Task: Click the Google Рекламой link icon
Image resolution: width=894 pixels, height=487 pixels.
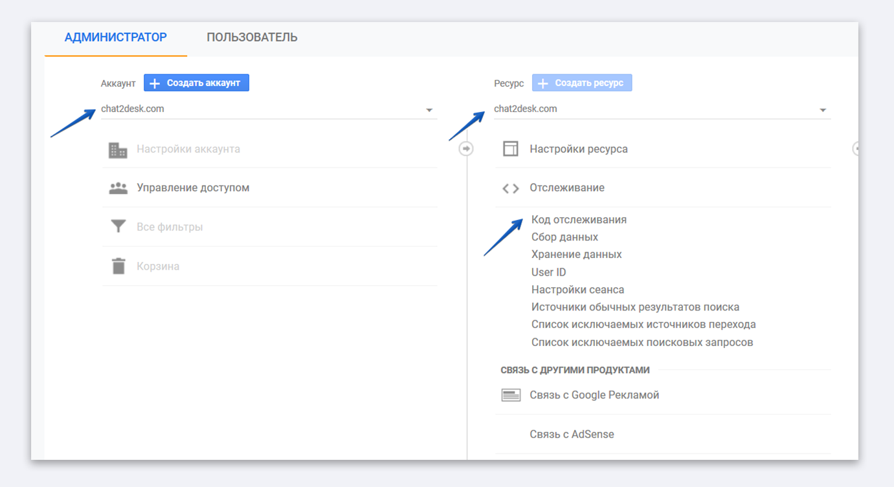Action: [x=511, y=395]
